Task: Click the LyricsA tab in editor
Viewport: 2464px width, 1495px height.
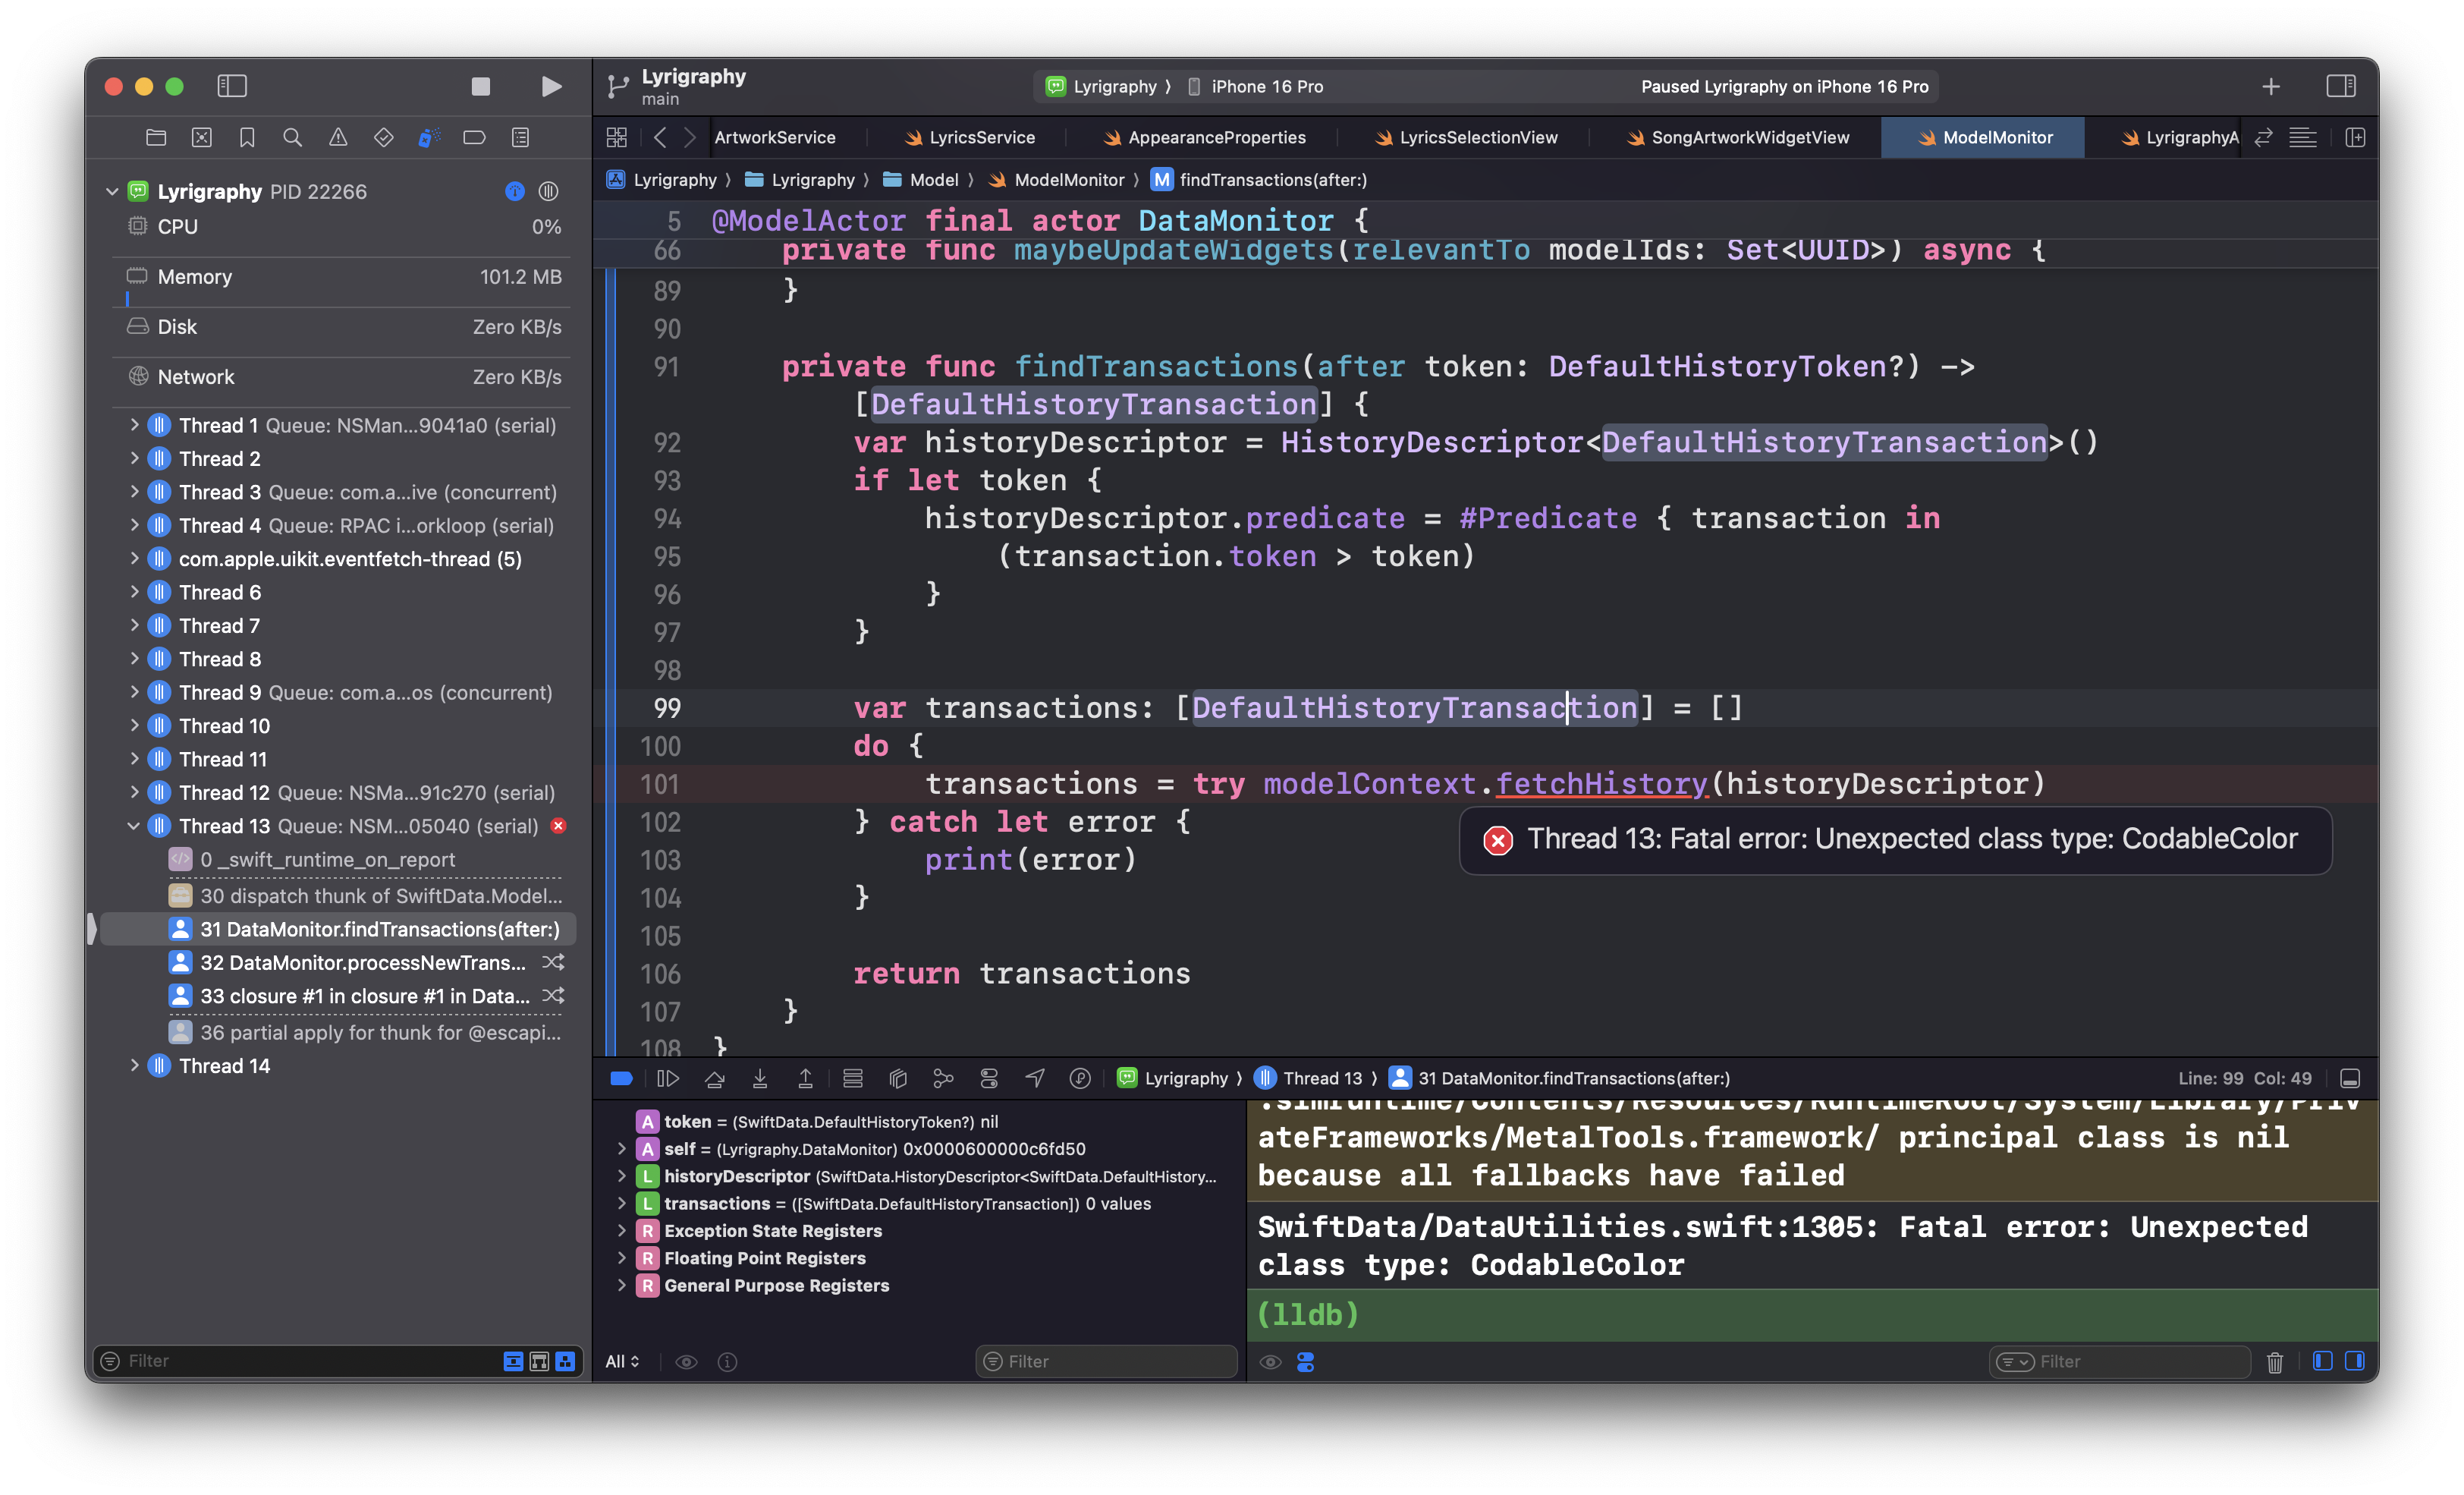Action: (x=2168, y=136)
